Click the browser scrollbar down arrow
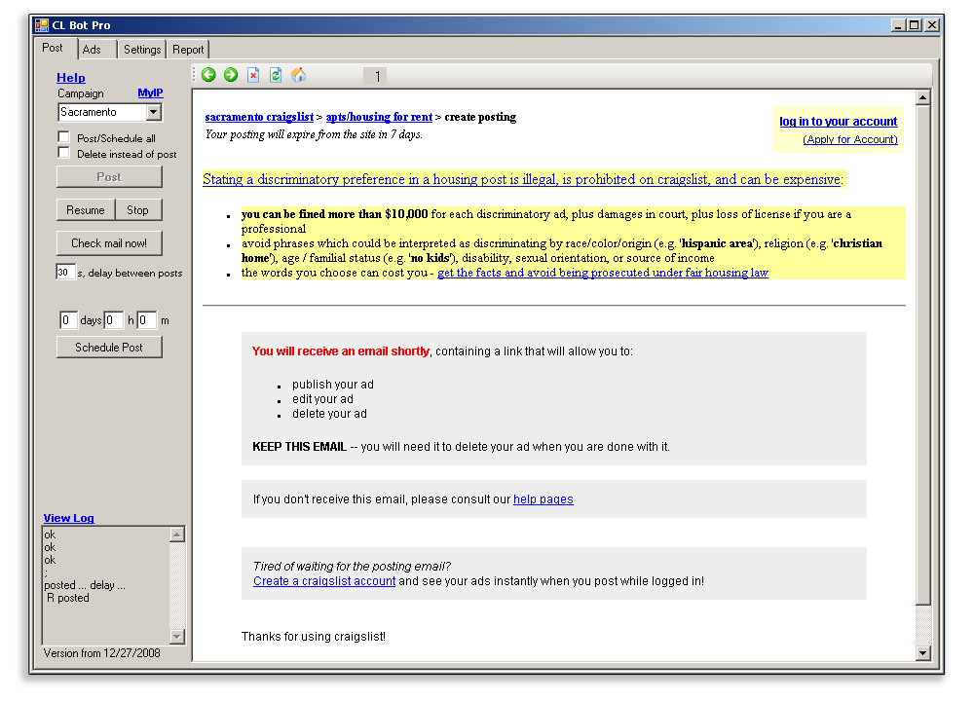974x701 pixels. coord(923,652)
